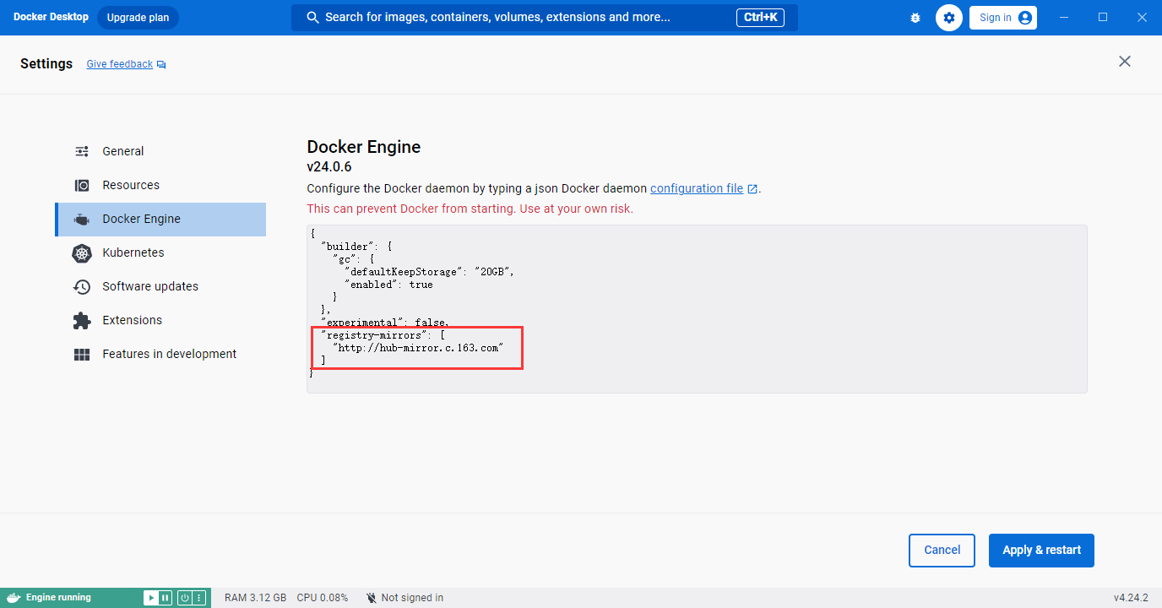The image size is (1162, 608).
Task: Click the Not signed in status text
Action: (x=412, y=598)
